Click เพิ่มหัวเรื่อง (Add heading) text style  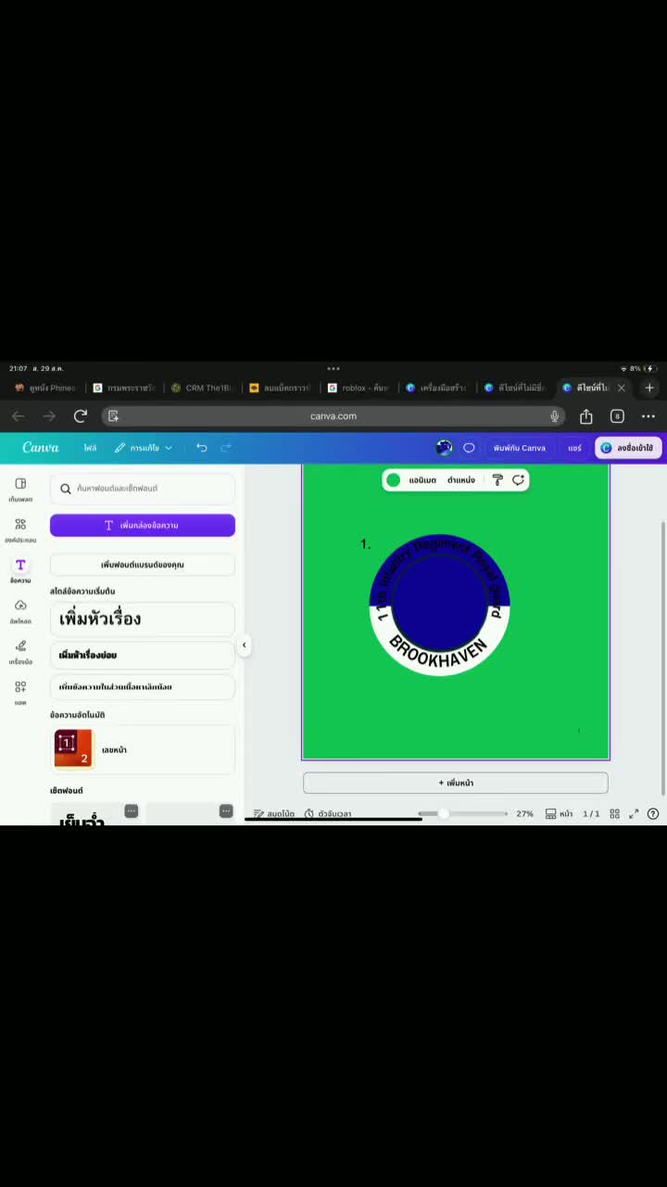[x=143, y=619]
